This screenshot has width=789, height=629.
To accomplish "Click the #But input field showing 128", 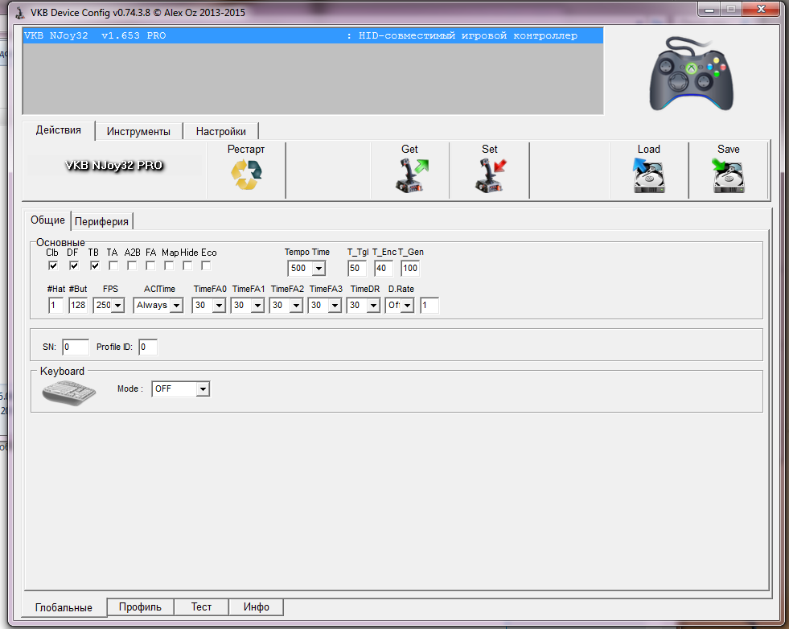I will 78,305.
